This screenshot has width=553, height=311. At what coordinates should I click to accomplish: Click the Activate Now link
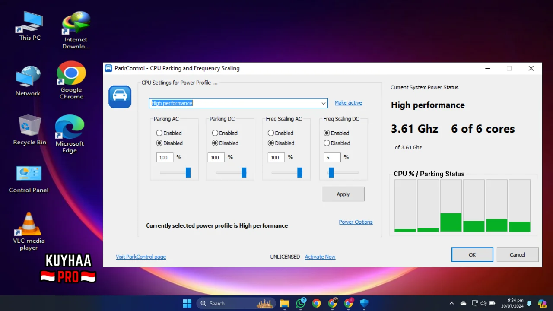(320, 257)
